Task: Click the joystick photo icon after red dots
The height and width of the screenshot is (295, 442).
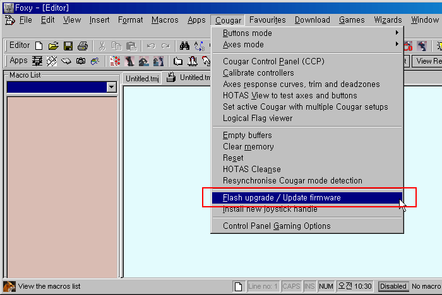Action: (129, 61)
